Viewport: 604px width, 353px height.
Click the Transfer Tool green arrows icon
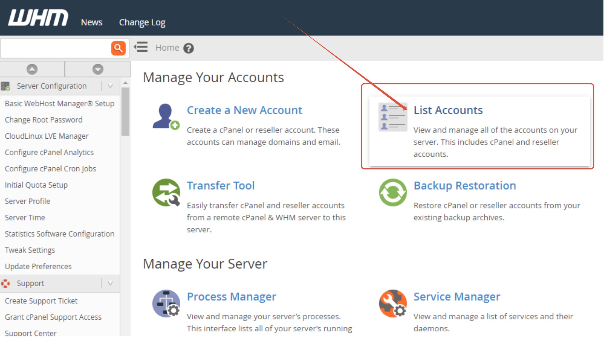point(166,192)
